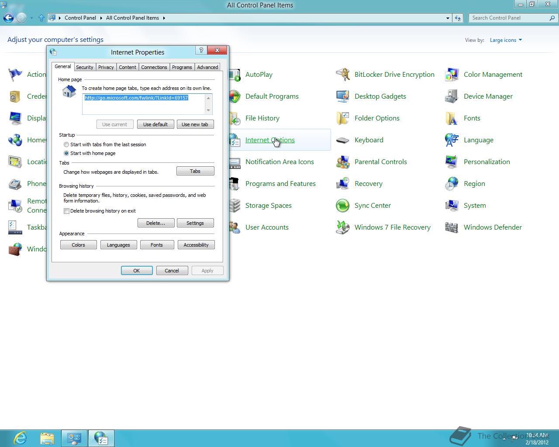This screenshot has width=559, height=447.
Task: Click the Back arrow in Control Panel
Action: (8, 18)
